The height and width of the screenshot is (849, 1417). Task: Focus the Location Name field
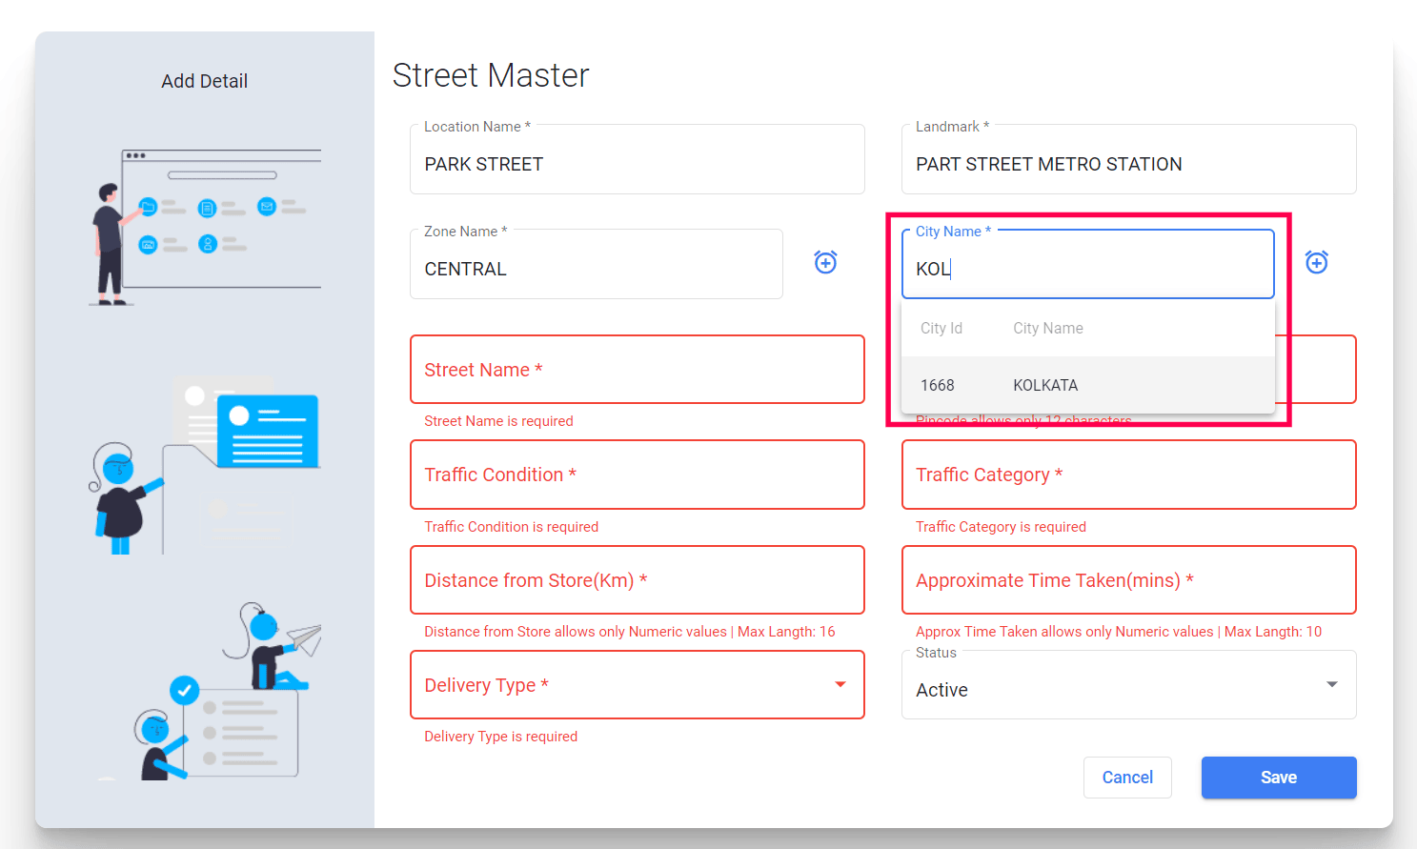tap(637, 164)
